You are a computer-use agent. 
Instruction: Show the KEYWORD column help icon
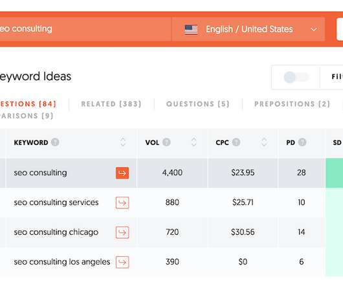coord(55,142)
